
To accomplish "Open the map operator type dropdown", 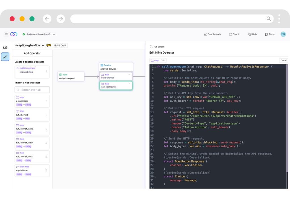I will pos(158,60).
